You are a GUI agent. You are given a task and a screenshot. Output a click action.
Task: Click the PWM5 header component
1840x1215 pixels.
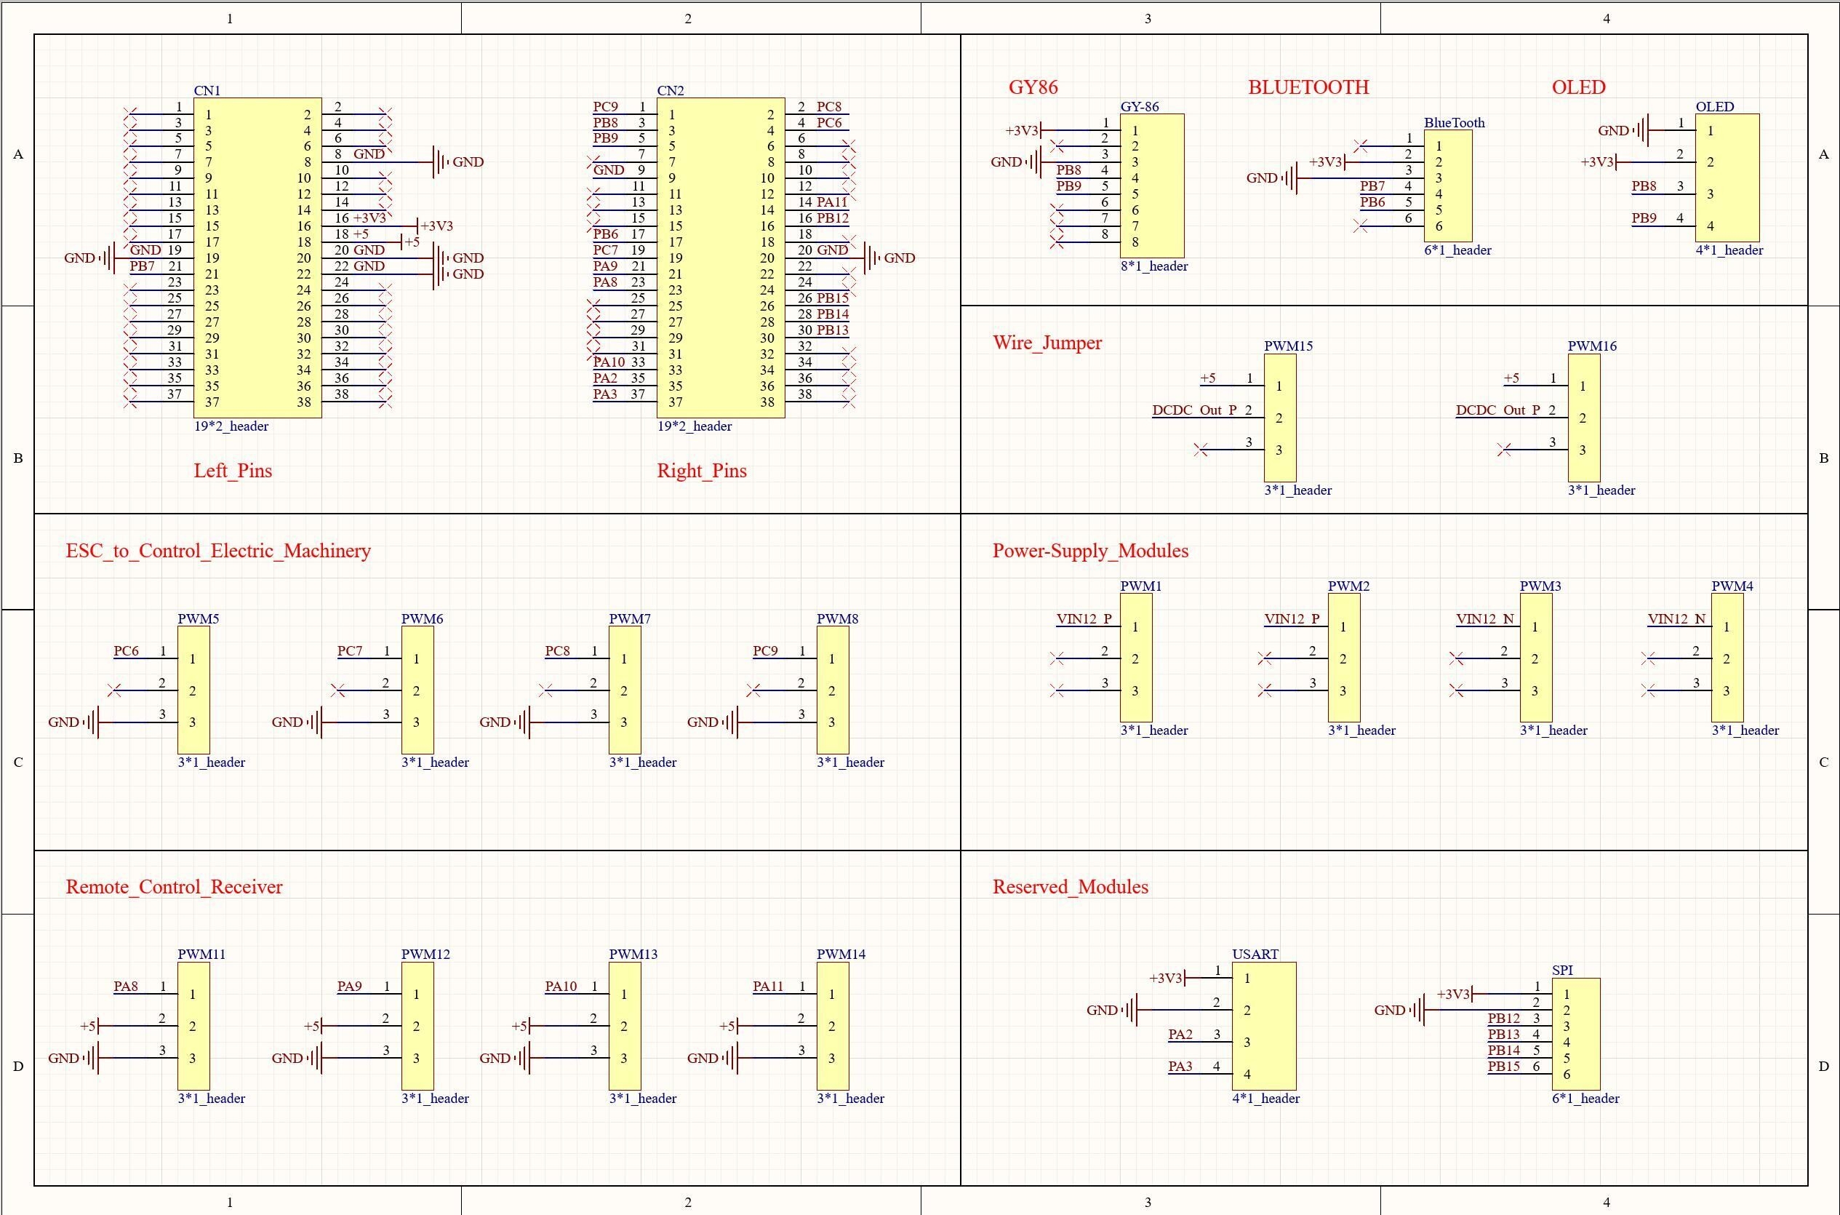(193, 690)
